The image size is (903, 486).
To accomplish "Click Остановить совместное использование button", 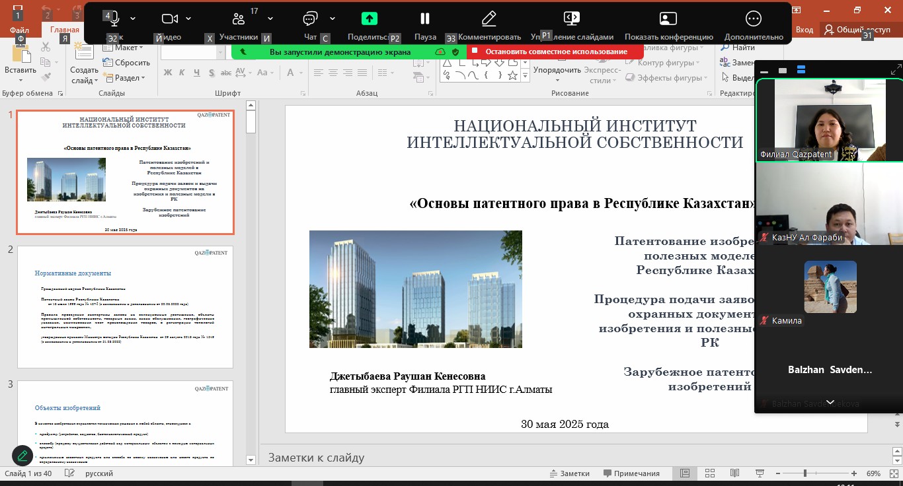I will coord(555,52).
